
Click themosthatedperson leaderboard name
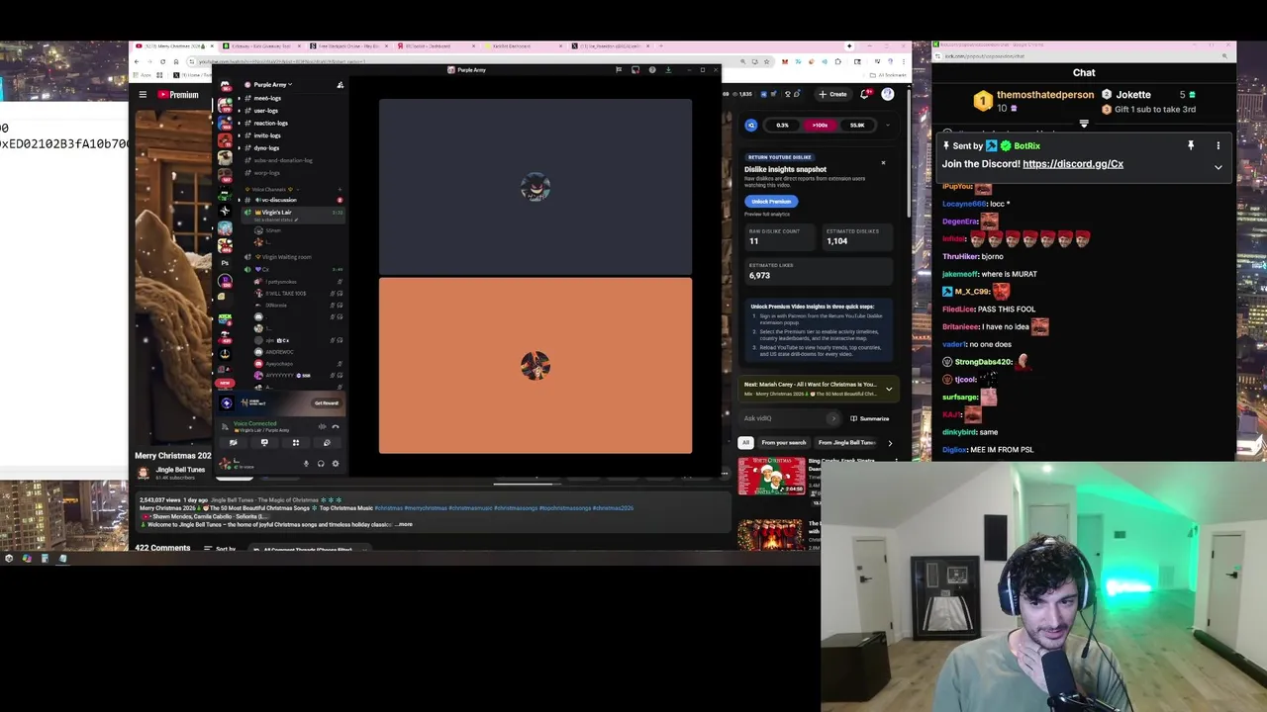point(1045,95)
